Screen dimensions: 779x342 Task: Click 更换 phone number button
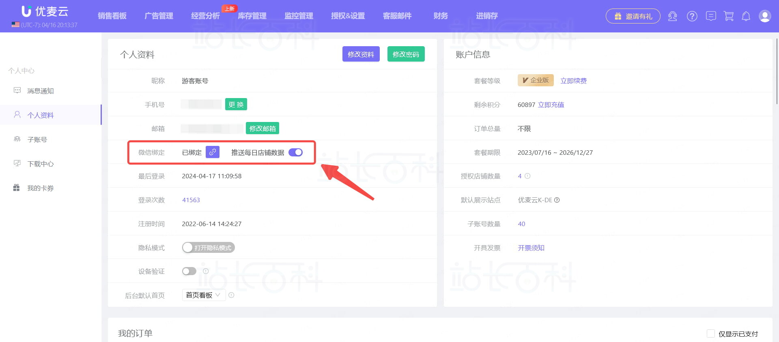tap(236, 104)
